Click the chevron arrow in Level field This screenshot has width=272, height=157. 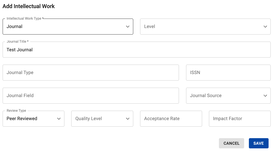coord(265,27)
